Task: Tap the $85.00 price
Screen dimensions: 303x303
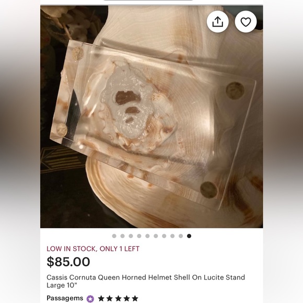Action: [68, 262]
